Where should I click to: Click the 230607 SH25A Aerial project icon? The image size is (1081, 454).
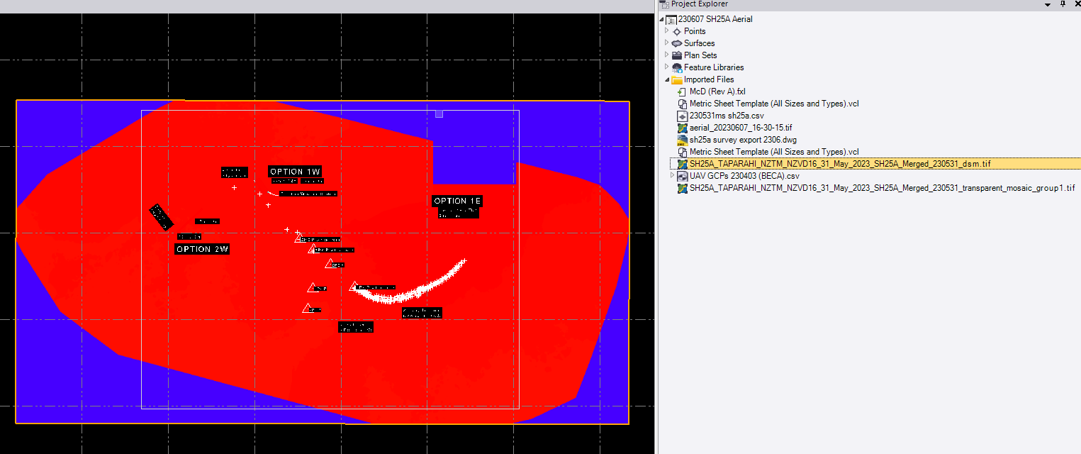[x=671, y=19]
